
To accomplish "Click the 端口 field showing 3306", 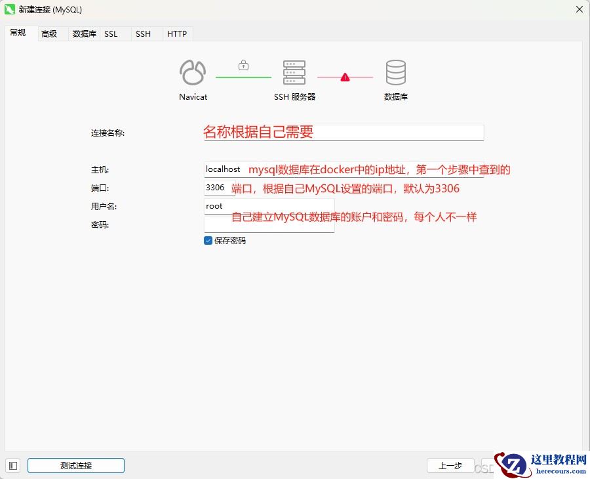I will [220, 188].
